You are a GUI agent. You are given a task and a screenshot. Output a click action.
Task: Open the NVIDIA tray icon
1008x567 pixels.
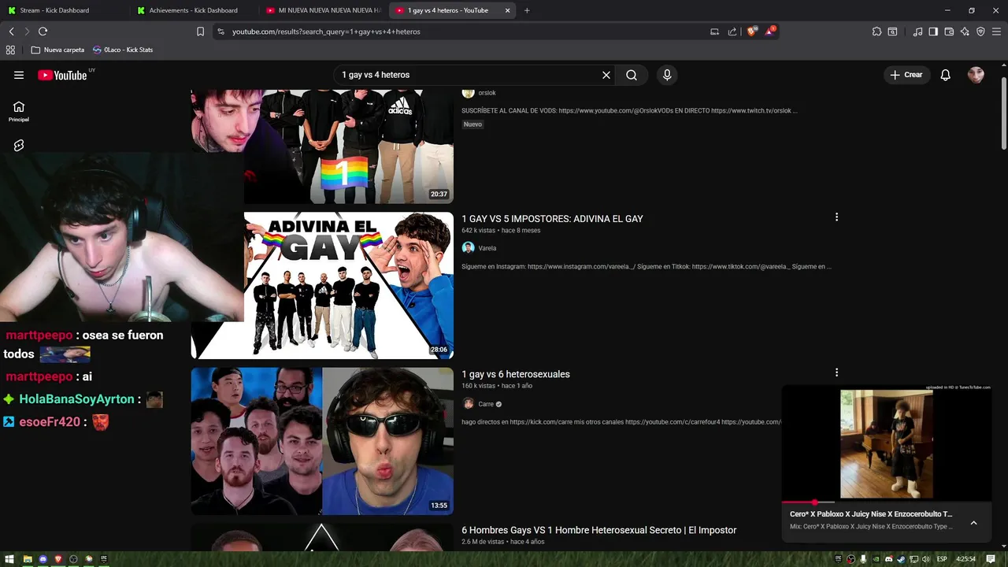pos(876,559)
